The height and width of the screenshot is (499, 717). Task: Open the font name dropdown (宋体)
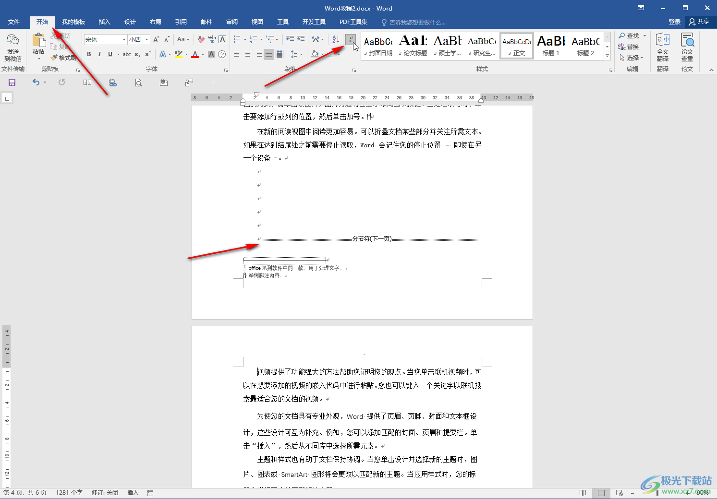(x=124, y=40)
